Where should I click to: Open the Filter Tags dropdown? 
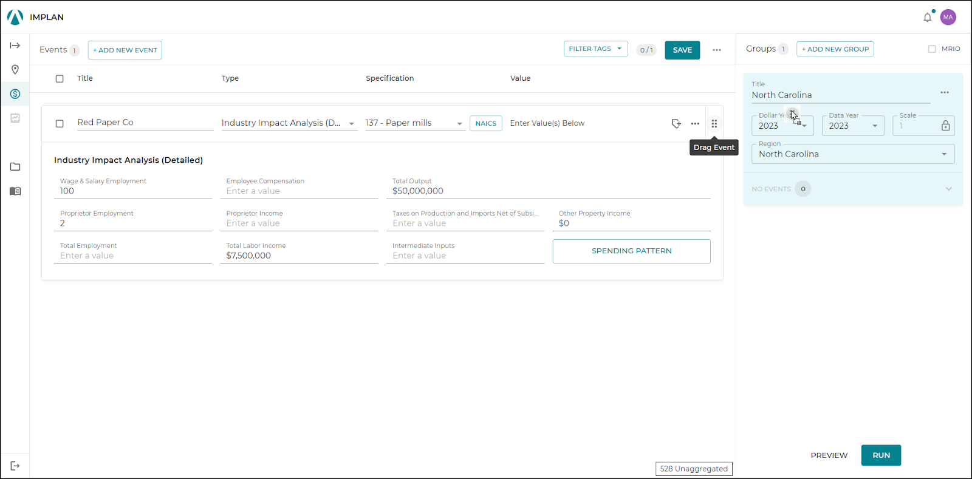595,49
